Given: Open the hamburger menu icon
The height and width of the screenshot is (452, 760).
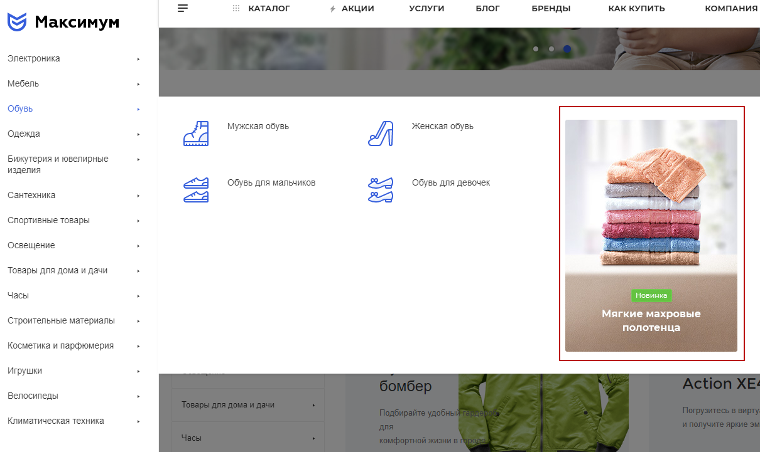Looking at the screenshot, I should pyautogui.click(x=183, y=8).
